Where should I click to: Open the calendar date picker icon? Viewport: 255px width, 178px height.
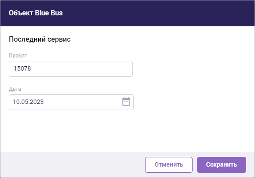126,101
